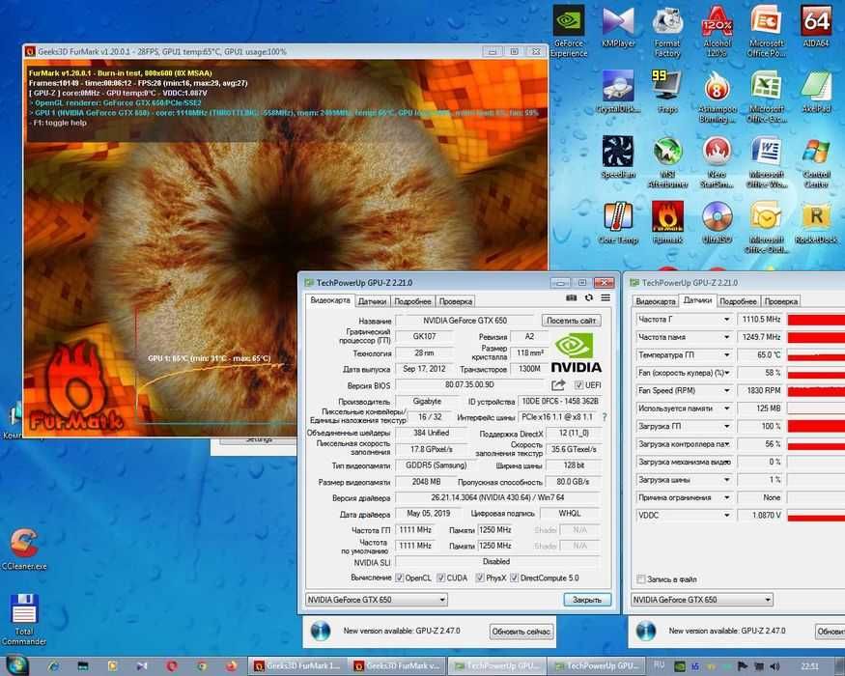This screenshot has width=845, height=676.
Task: Open Format Factory desktop icon
Action: point(667,31)
